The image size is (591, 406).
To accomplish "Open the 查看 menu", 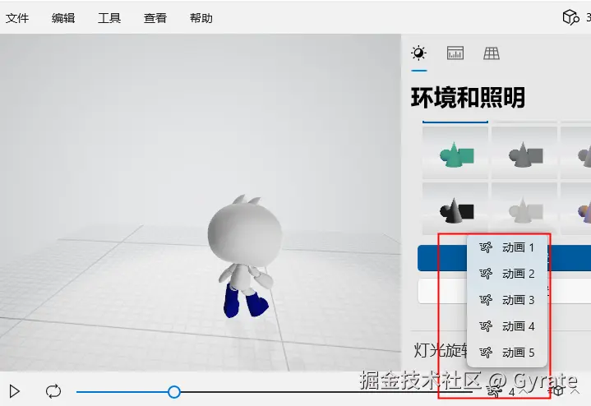I will coord(155,18).
